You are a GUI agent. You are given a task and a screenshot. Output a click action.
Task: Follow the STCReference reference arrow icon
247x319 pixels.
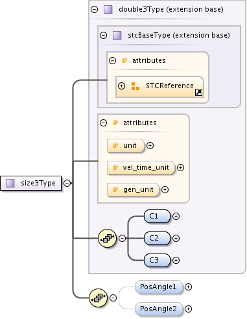coord(198,93)
